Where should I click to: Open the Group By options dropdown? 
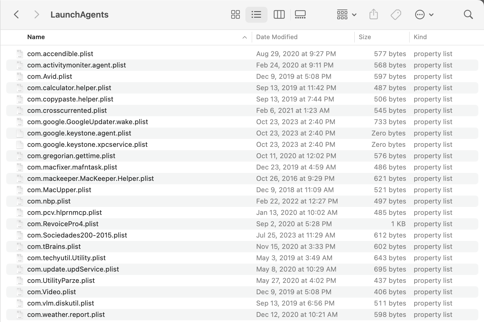(x=347, y=14)
